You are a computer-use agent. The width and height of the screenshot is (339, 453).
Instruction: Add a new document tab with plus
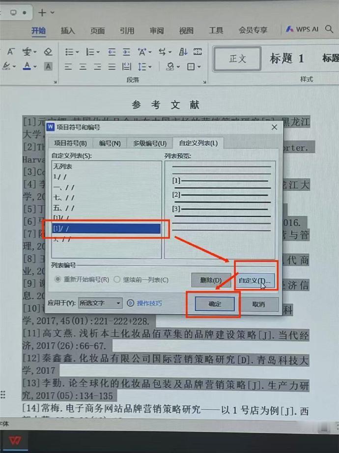tap(42, 13)
